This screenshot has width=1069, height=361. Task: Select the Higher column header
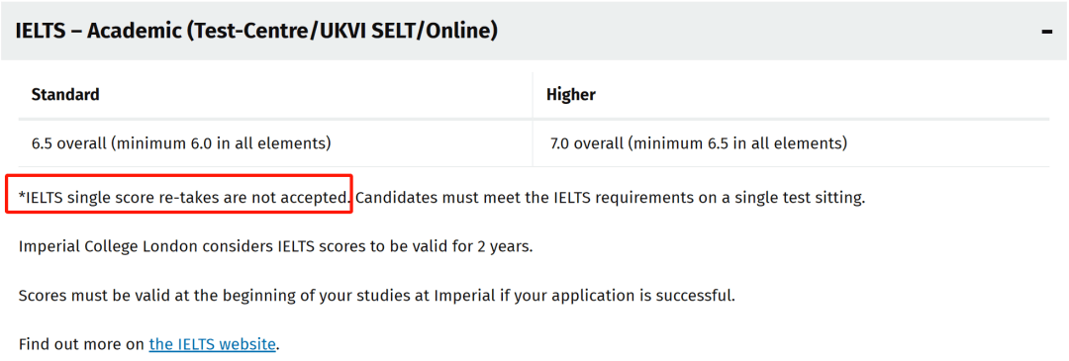[x=571, y=95]
